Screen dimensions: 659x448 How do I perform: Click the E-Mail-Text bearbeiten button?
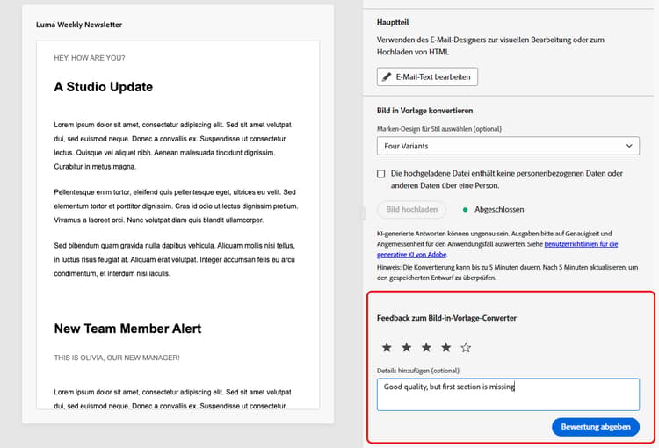(427, 77)
